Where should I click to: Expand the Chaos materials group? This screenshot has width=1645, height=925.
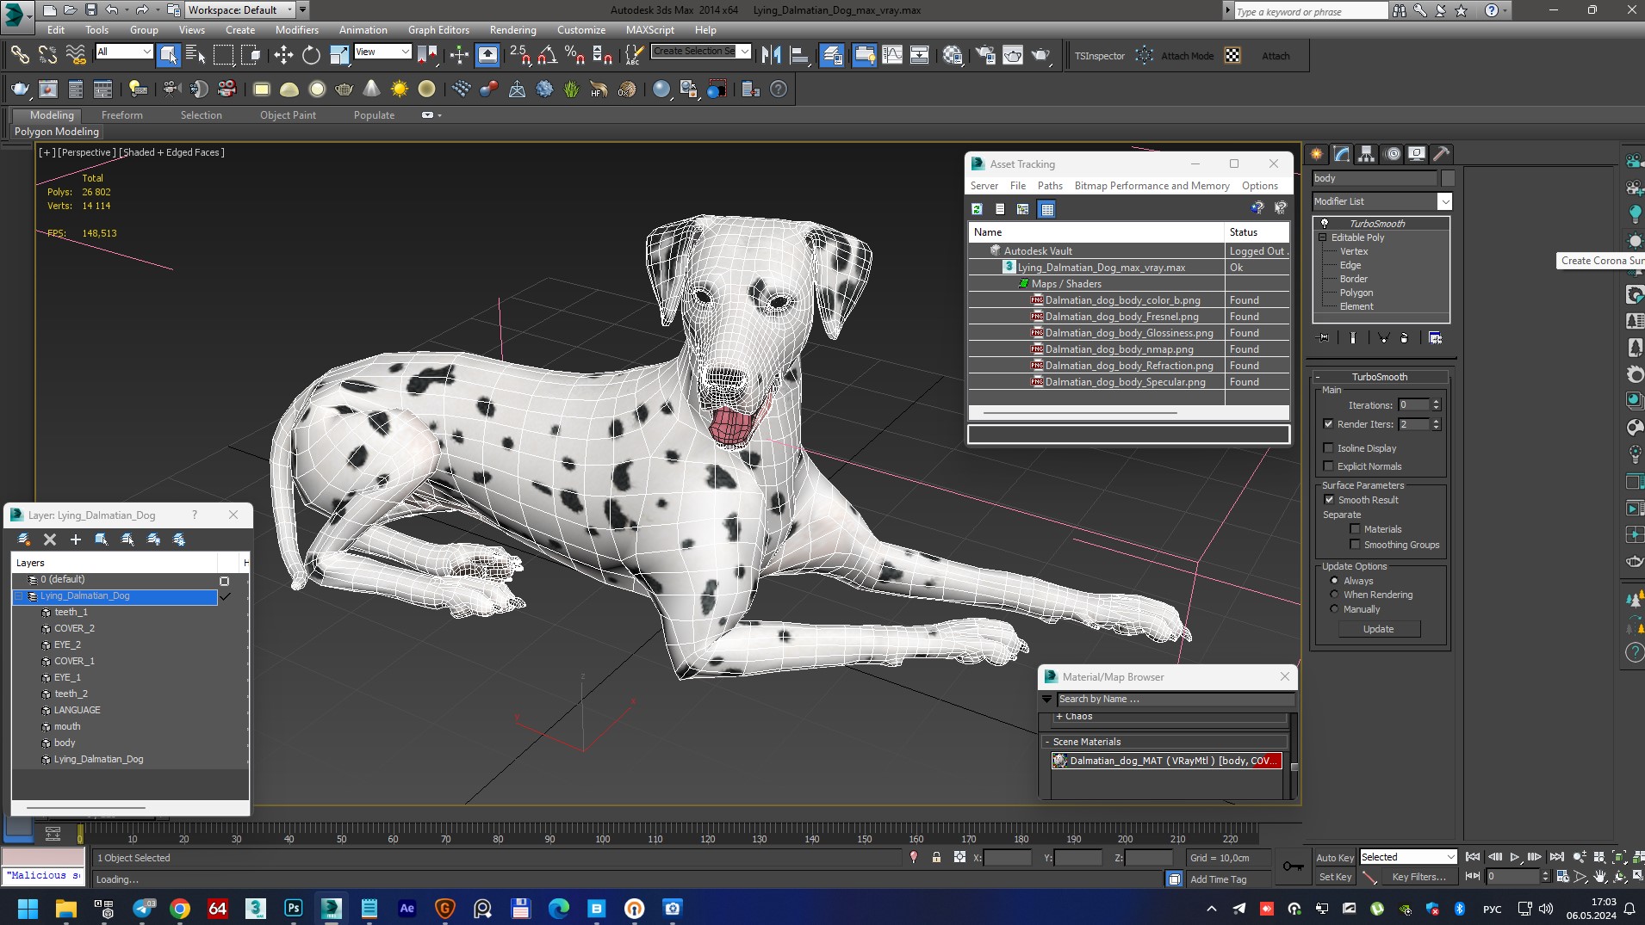[x=1059, y=717]
